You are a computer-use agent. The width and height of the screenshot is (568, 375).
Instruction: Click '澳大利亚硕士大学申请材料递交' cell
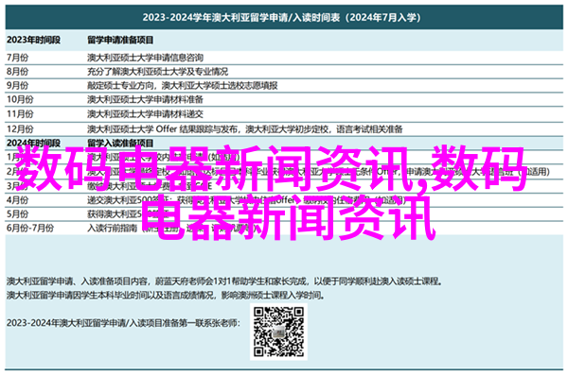pyautogui.click(x=145, y=114)
